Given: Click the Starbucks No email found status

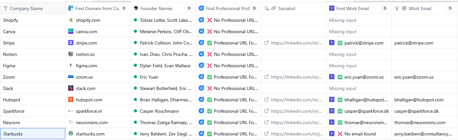Looking at the screenshot, I should pos(357,134).
